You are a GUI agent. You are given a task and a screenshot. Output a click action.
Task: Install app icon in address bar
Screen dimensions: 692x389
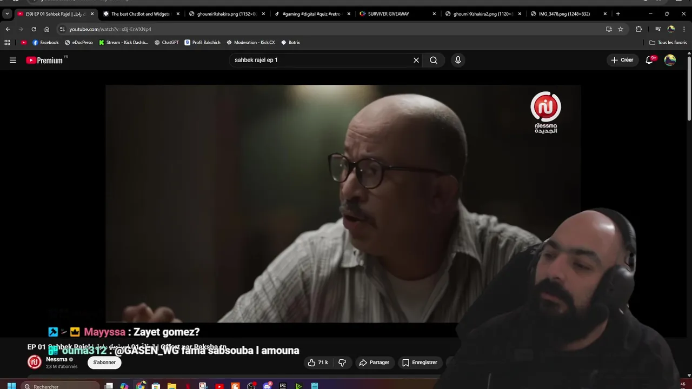[609, 29]
